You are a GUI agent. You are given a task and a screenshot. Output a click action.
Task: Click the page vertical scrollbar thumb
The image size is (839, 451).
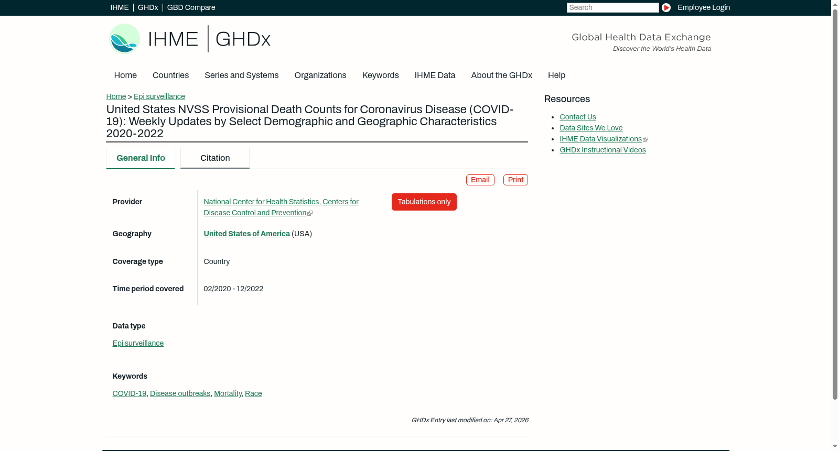coord(835,204)
